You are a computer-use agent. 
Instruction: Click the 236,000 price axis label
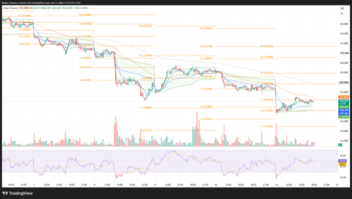click(344, 24)
